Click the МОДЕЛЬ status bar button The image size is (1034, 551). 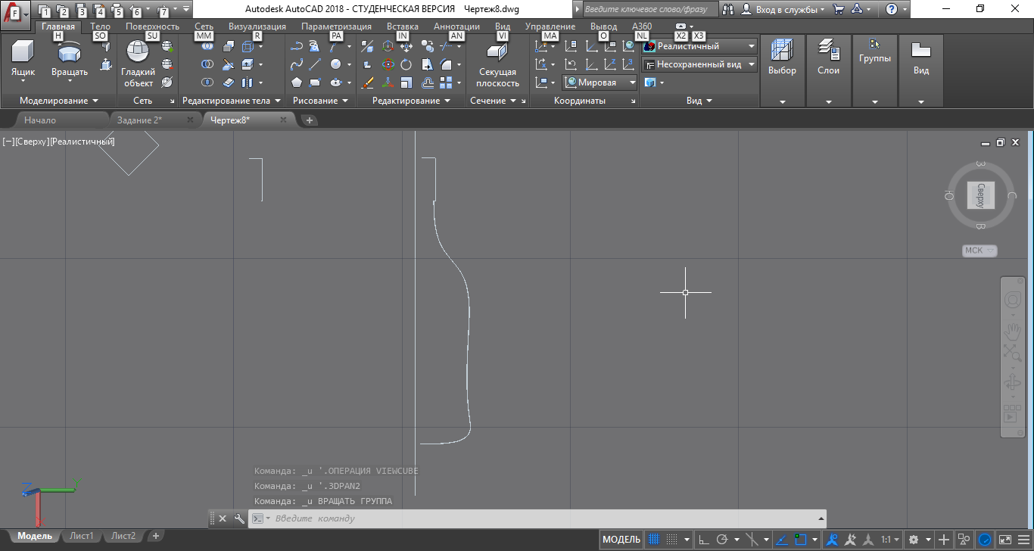point(621,540)
